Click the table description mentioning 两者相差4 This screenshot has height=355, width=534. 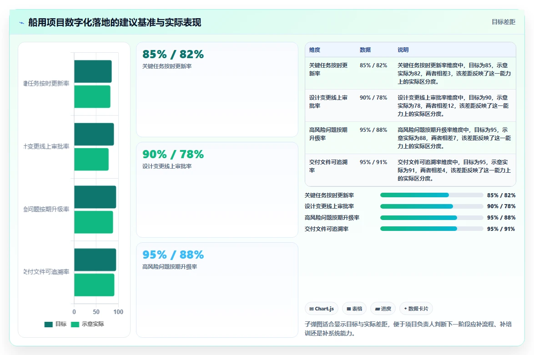tap(454, 170)
